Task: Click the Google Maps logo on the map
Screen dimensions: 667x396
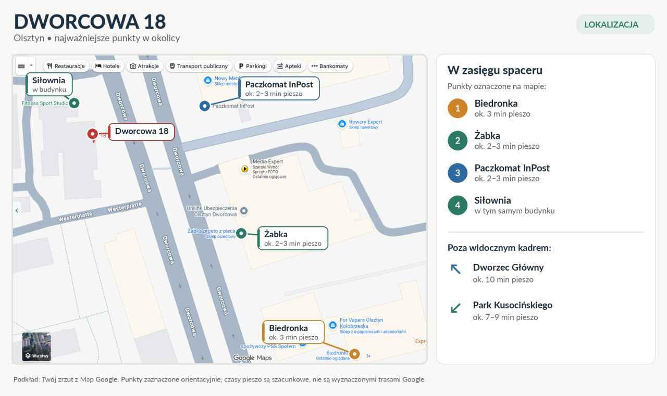Action: coord(252,357)
